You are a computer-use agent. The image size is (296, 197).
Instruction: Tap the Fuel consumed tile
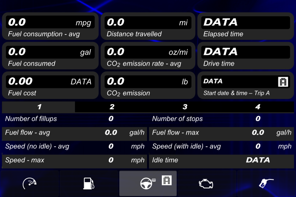coord(50,55)
